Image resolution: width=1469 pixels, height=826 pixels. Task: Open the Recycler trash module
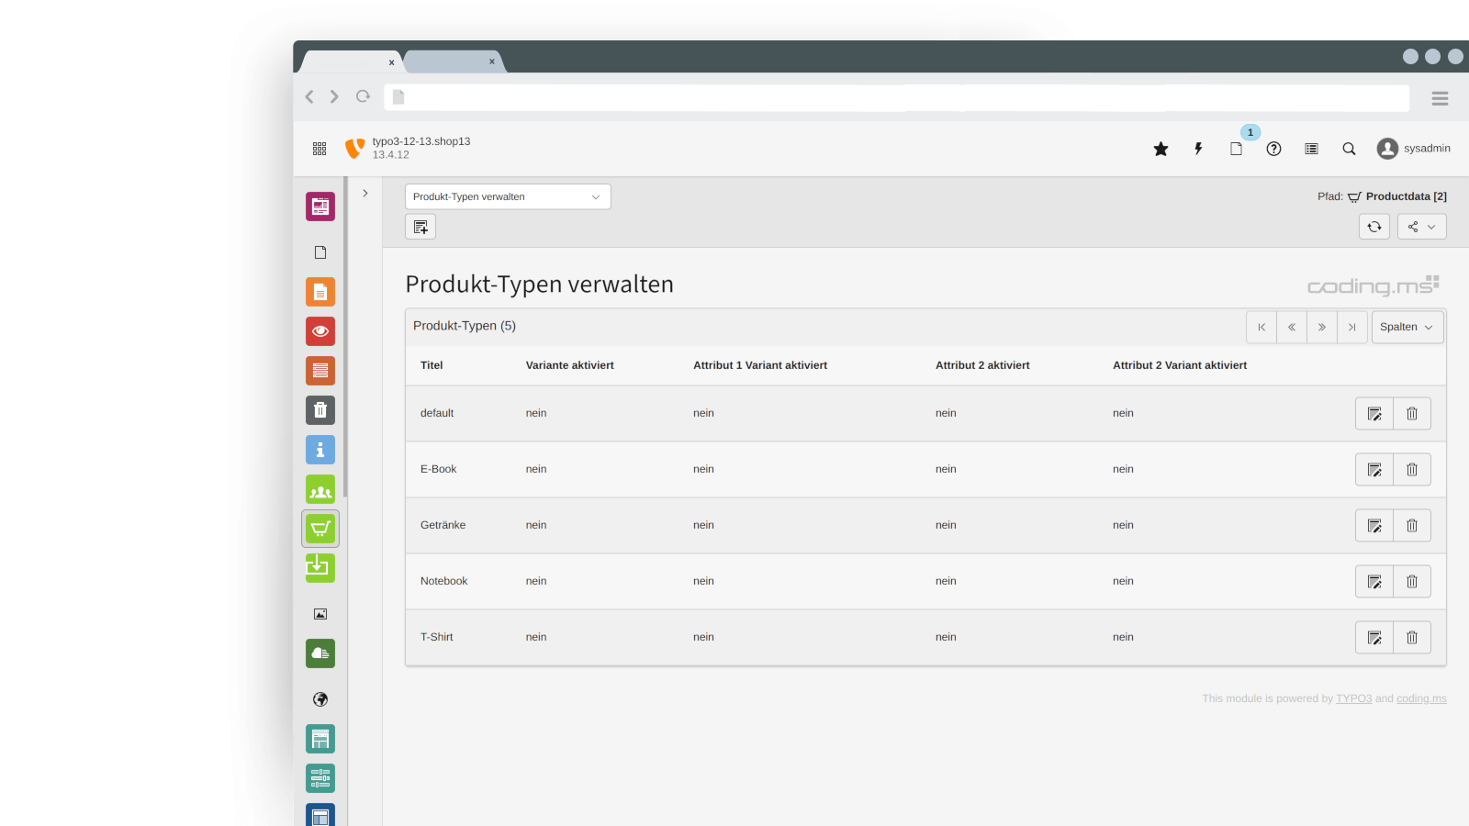(x=320, y=410)
